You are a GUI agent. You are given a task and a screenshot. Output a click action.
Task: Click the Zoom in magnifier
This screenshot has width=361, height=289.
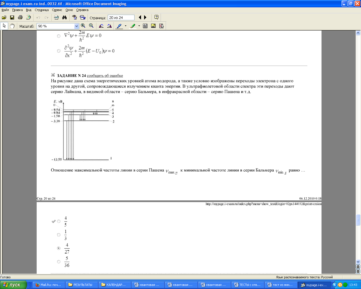pyautogui.click(x=83, y=26)
